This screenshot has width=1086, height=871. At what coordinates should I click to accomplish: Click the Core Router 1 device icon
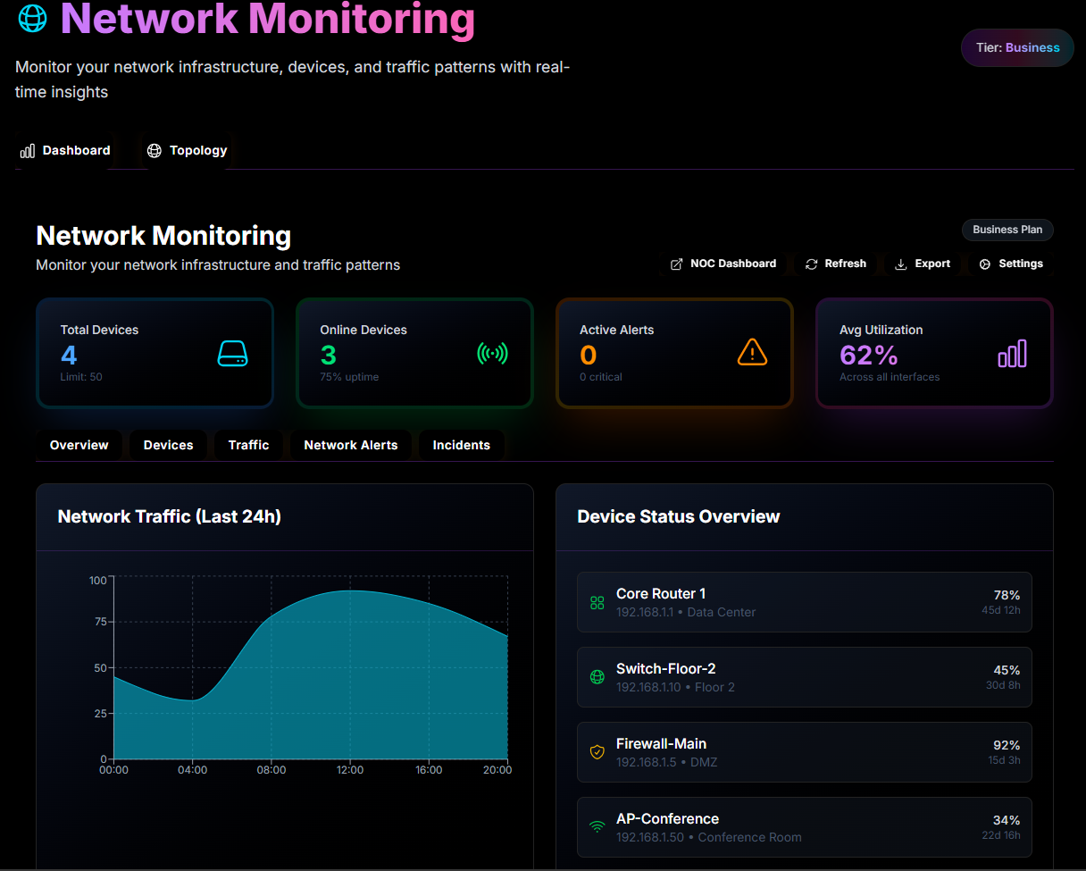point(597,603)
